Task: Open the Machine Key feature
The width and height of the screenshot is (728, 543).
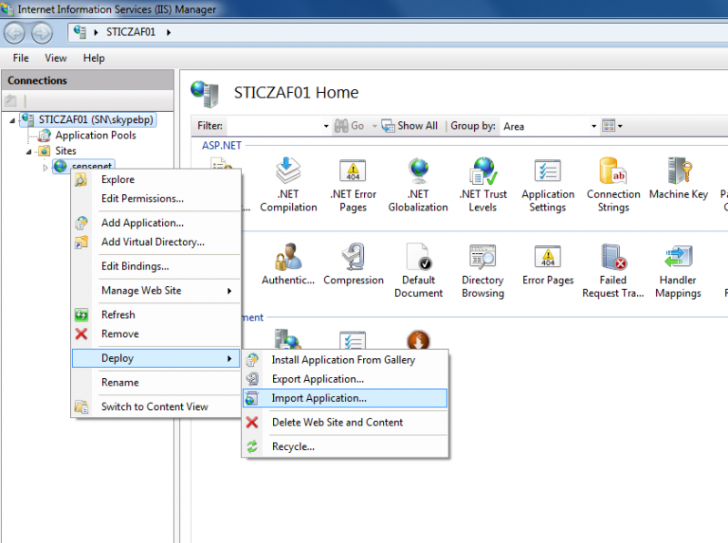Action: tap(678, 179)
